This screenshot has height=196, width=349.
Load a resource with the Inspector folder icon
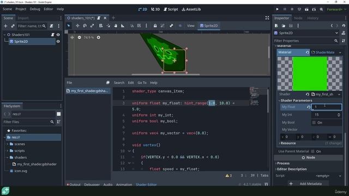coord(284,26)
